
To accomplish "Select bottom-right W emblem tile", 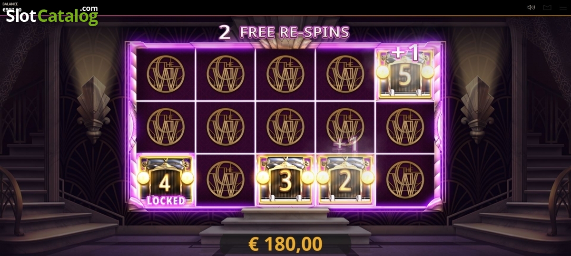I will [405, 180].
